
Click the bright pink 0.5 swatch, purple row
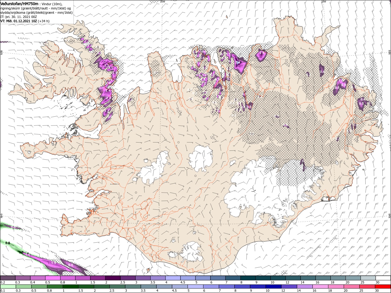pos(53,278)
